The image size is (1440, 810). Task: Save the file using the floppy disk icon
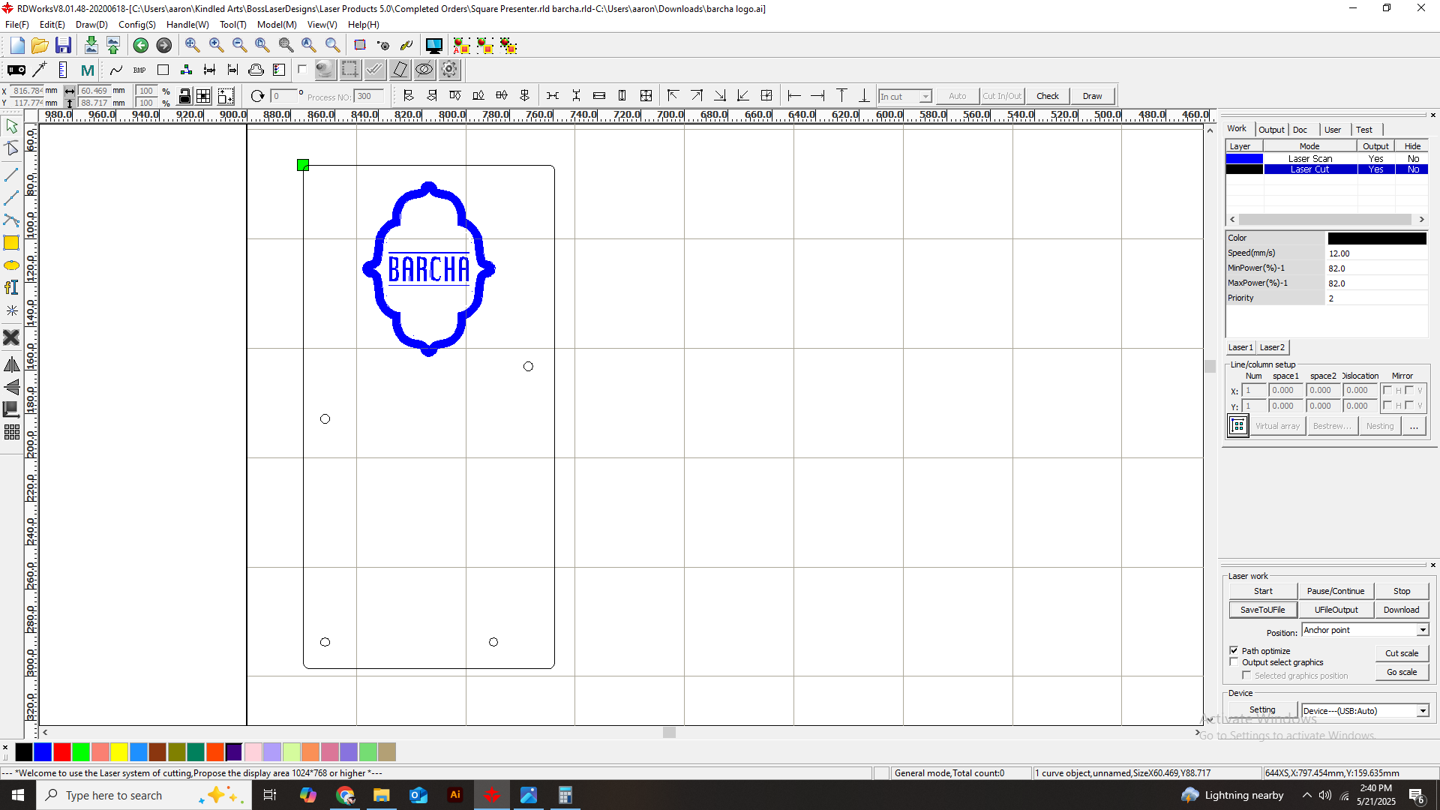click(x=63, y=46)
